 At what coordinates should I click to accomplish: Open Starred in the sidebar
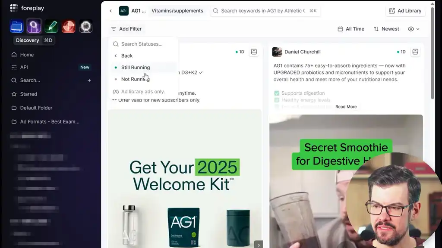pos(28,94)
